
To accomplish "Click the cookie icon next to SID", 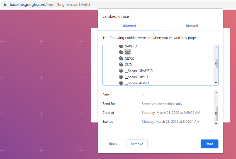I will [x=121, y=52].
